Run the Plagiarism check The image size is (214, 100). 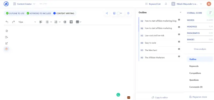[198, 97]
